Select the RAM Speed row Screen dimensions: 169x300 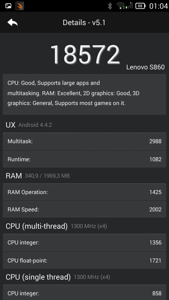point(84,209)
